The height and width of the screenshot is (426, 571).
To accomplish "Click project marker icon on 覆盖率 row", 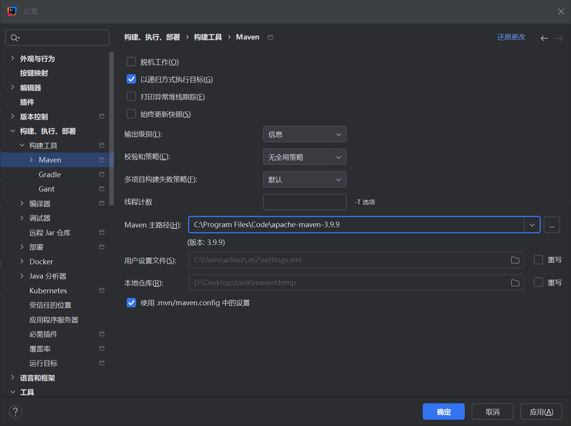I will pyautogui.click(x=102, y=348).
